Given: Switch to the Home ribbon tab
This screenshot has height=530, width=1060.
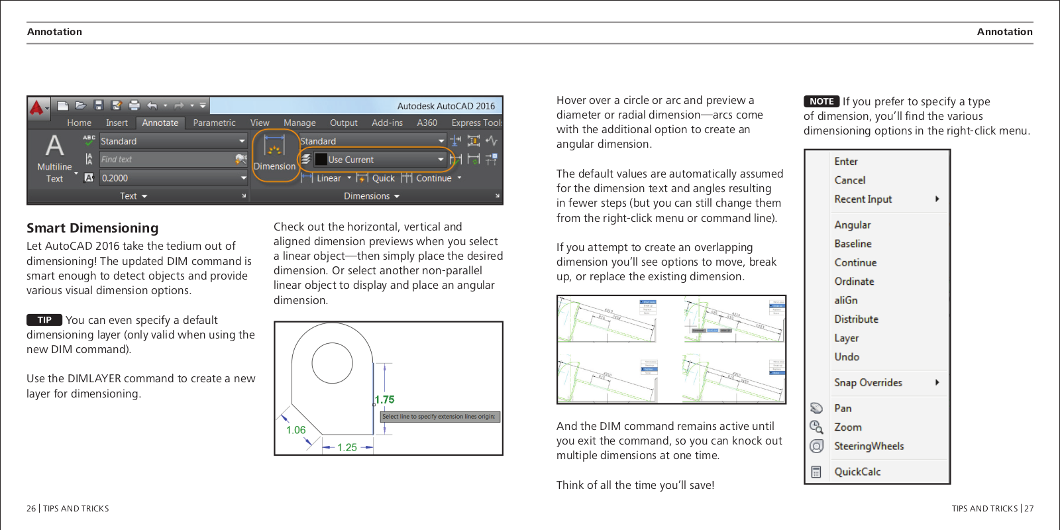Looking at the screenshot, I should (79, 123).
